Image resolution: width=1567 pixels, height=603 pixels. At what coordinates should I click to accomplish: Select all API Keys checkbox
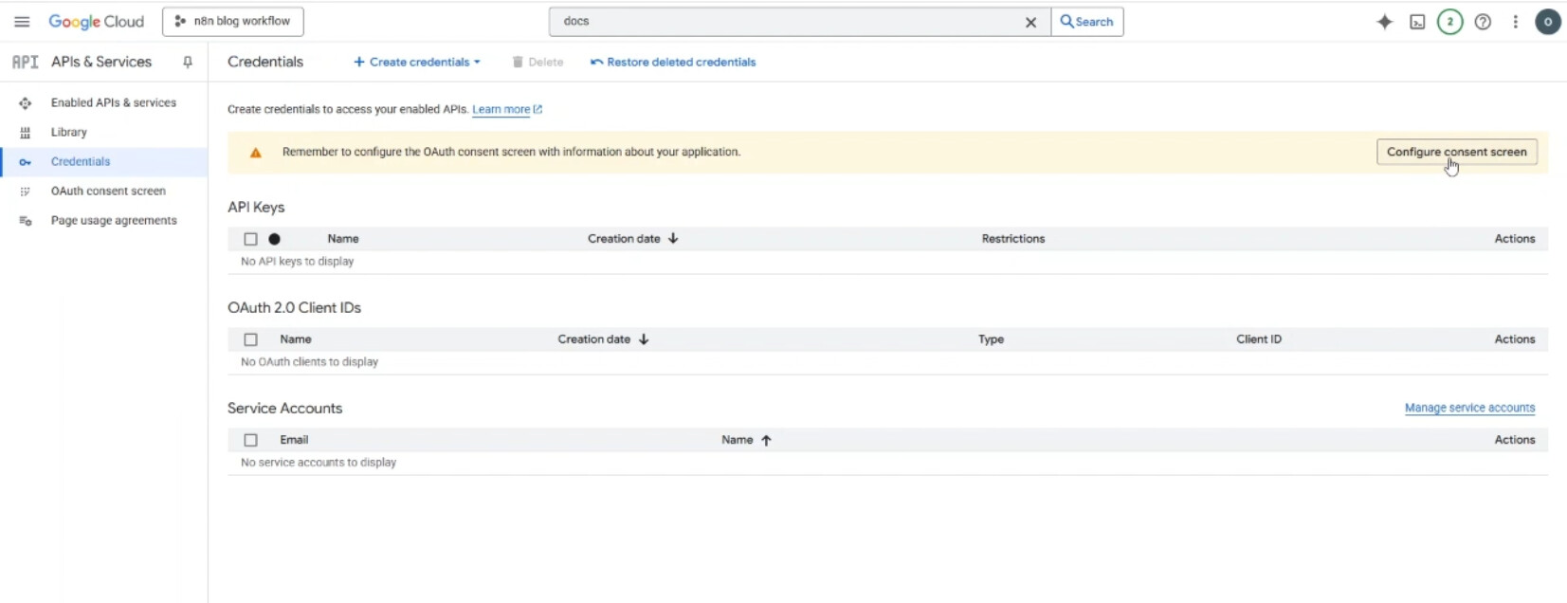(250, 239)
